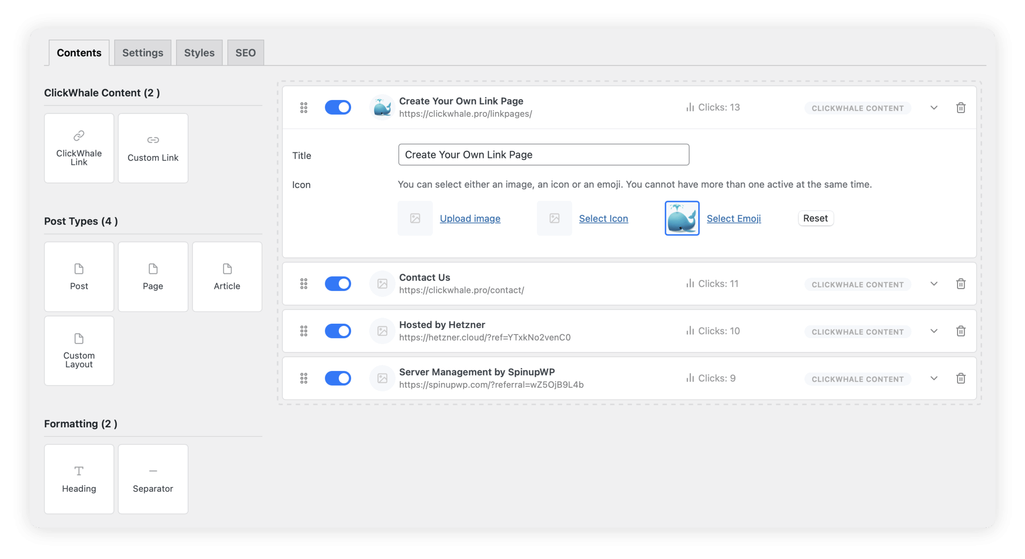Image resolution: width=1025 pixels, height=559 pixels.
Task: Grab drag handle of Contact Us row
Action: coord(304,284)
